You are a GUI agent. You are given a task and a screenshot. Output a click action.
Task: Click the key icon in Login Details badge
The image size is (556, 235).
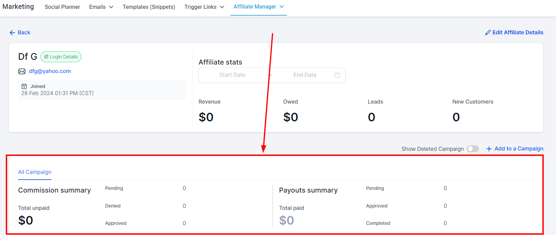[46, 57]
